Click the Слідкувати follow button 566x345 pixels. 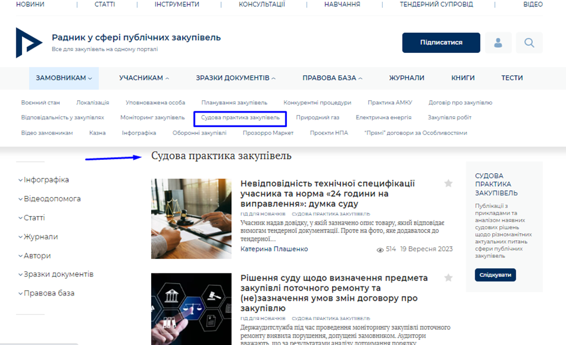[x=495, y=275]
